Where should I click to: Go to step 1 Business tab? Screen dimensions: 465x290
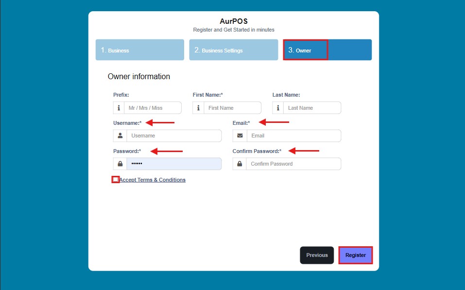click(x=139, y=50)
